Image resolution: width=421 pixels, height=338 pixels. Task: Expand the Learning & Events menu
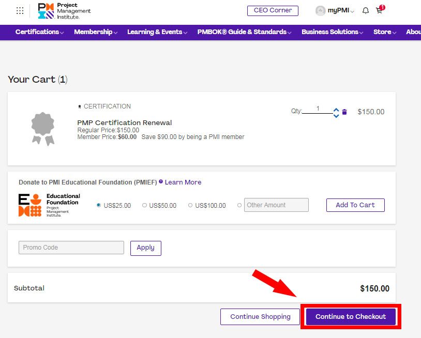click(157, 32)
